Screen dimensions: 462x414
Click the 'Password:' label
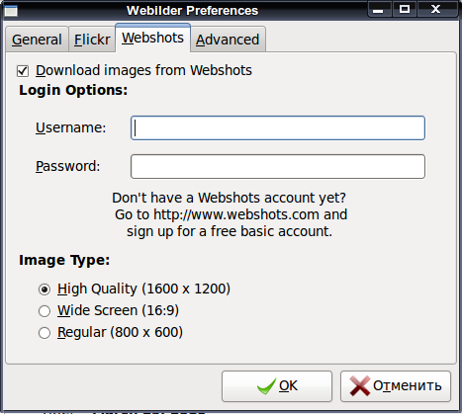[x=67, y=166]
